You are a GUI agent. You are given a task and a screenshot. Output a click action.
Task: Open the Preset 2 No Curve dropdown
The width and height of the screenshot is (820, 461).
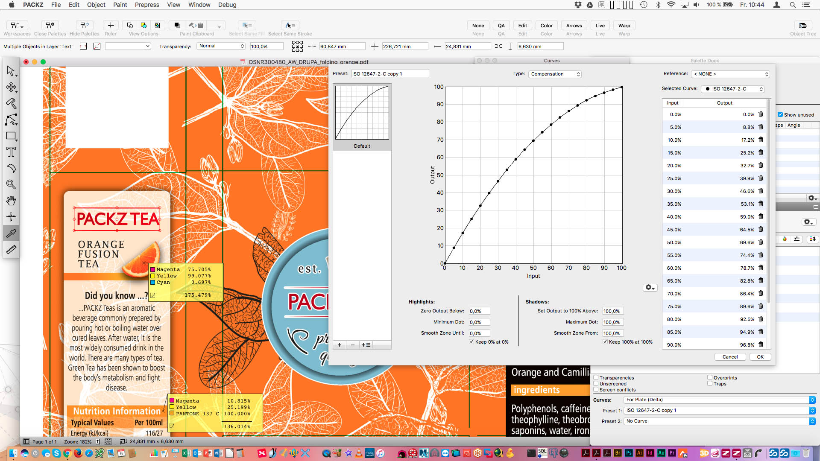point(720,421)
